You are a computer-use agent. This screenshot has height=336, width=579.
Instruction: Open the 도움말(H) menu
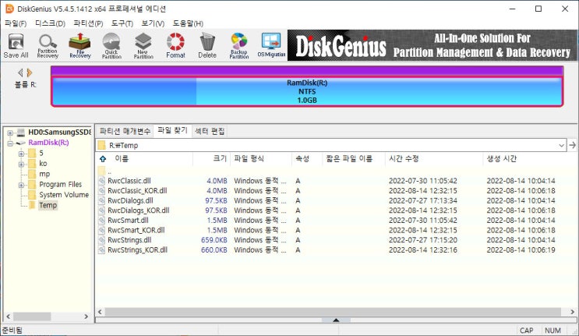tap(188, 23)
